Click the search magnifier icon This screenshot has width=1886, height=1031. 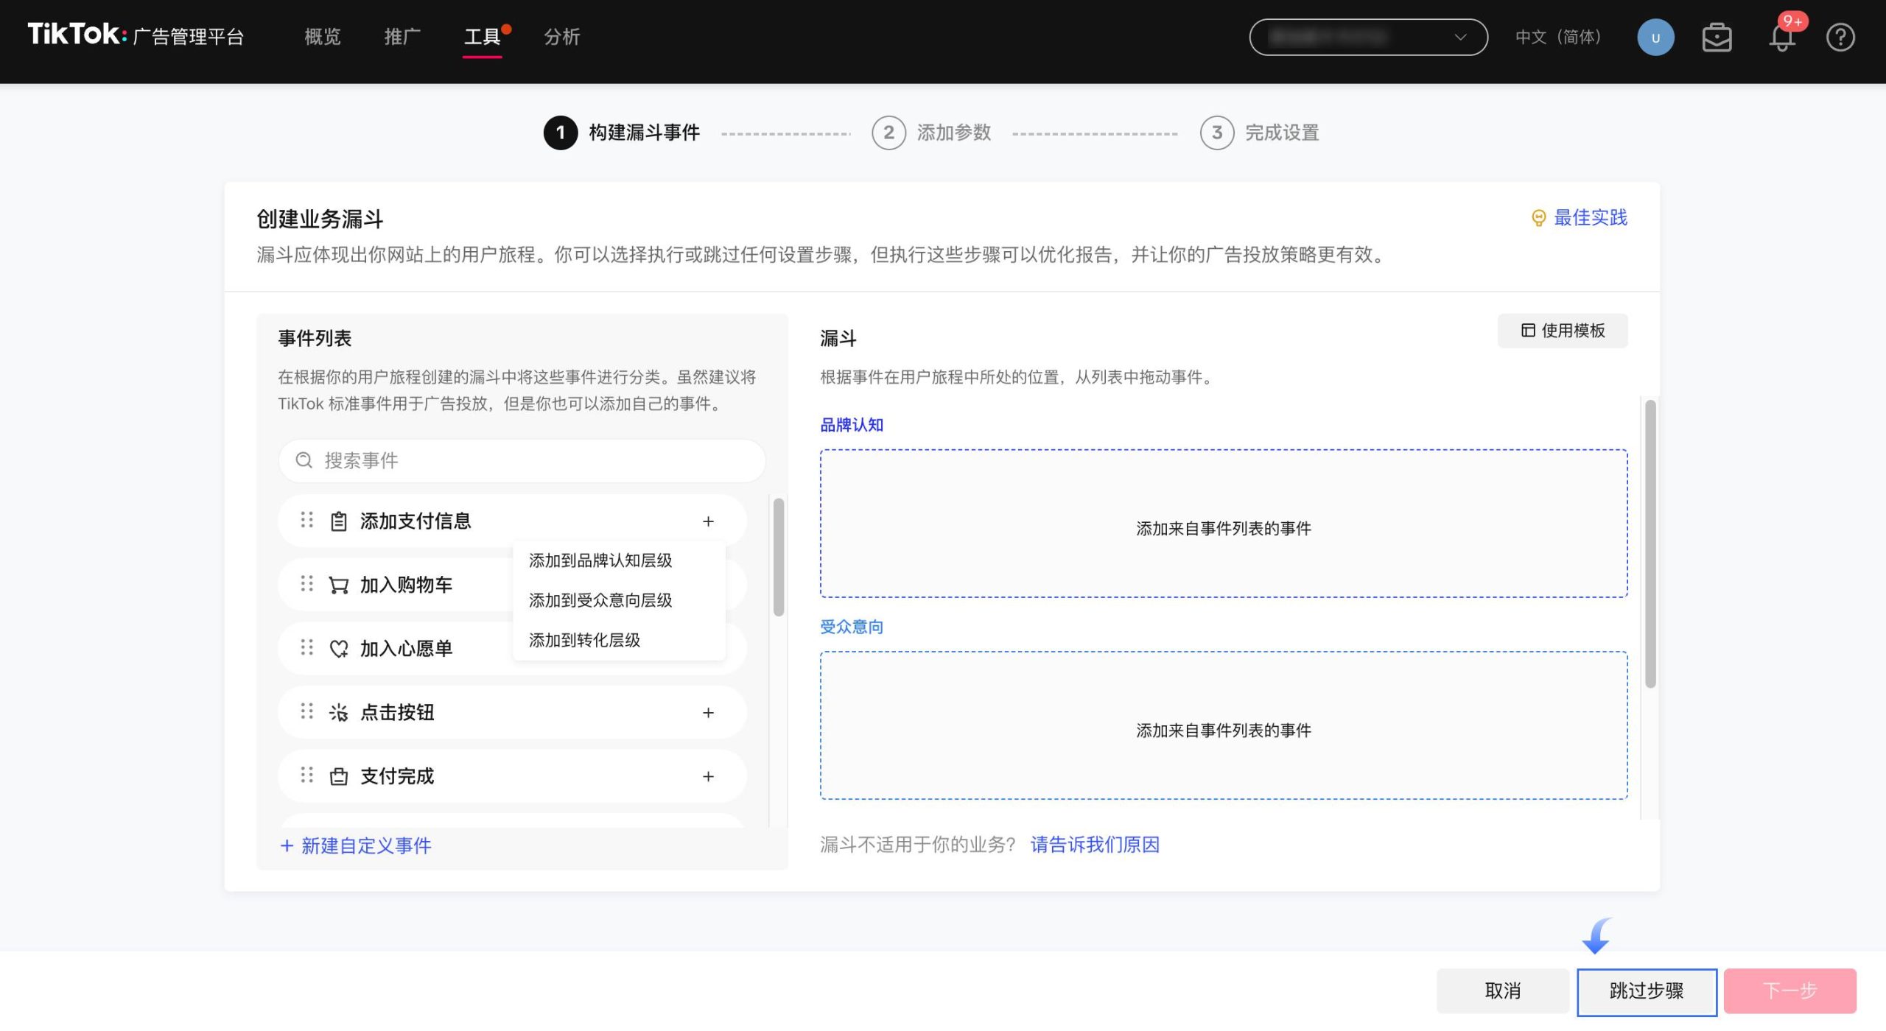(x=304, y=461)
